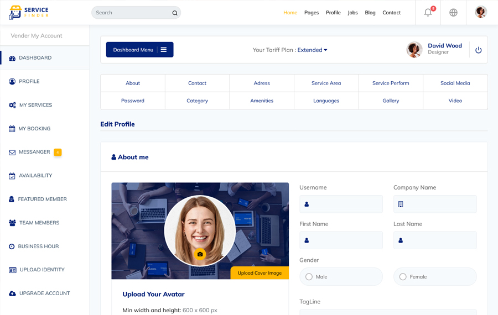Select the Male gender option
The image size is (498, 315).
point(309,277)
